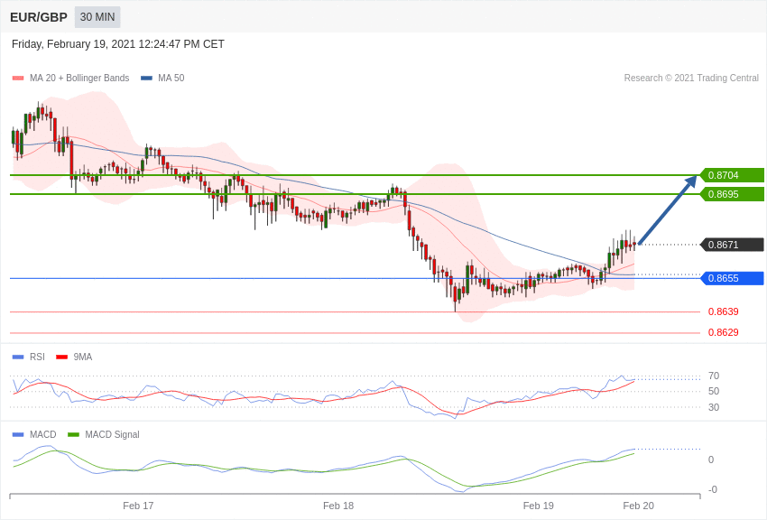Click the Feb 19 date axis label
This screenshot has height=520, width=767.
[539, 506]
